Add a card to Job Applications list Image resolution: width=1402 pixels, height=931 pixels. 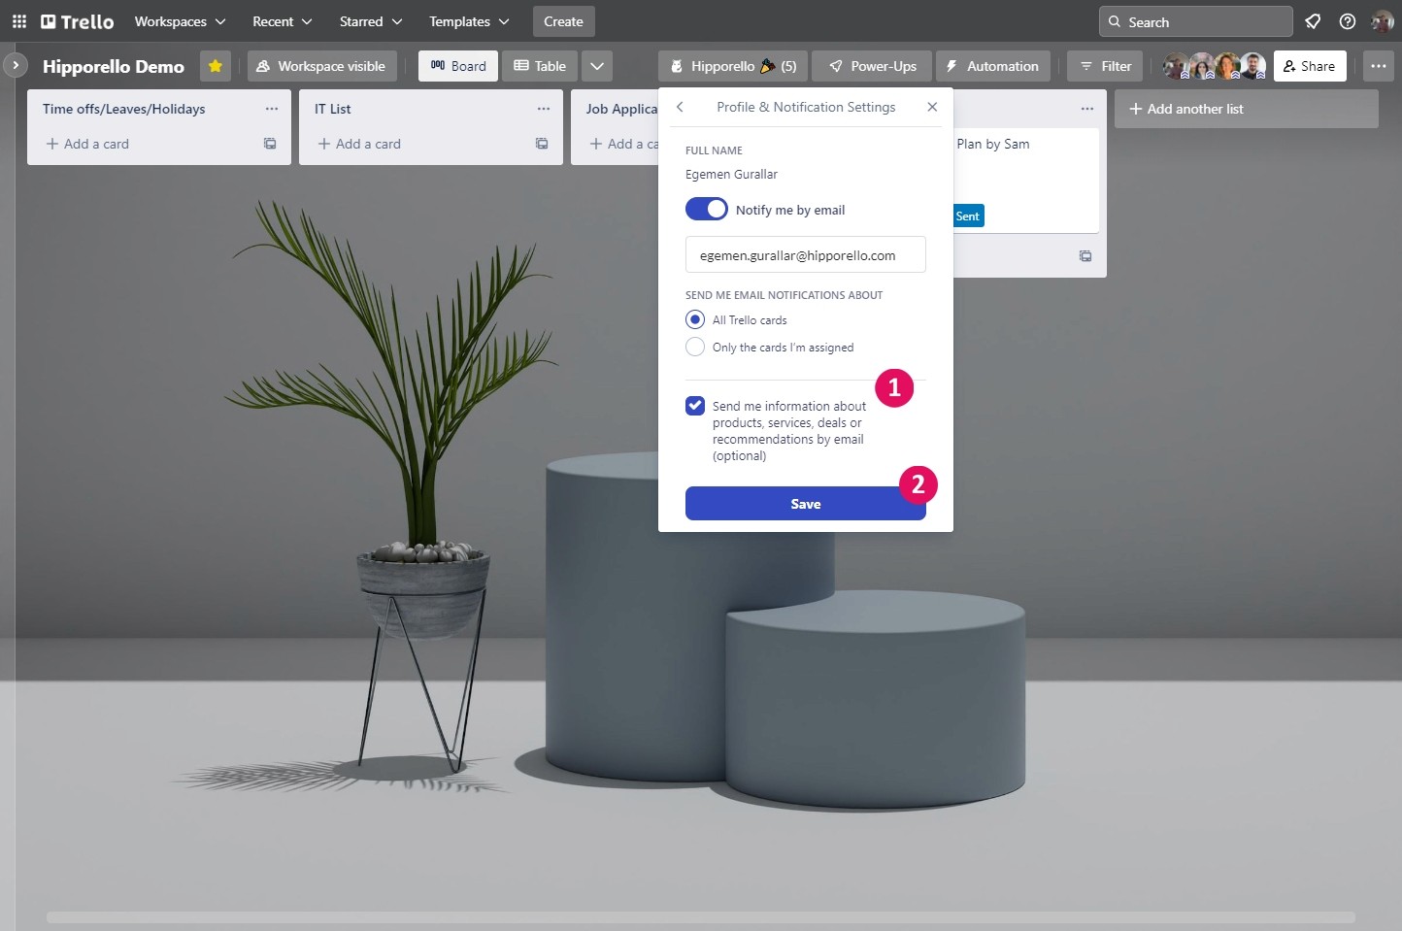[623, 144]
